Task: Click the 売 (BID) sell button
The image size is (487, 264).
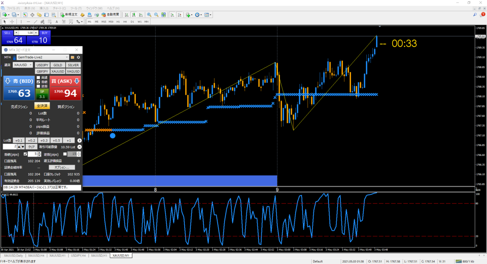Action: [x=18, y=88]
